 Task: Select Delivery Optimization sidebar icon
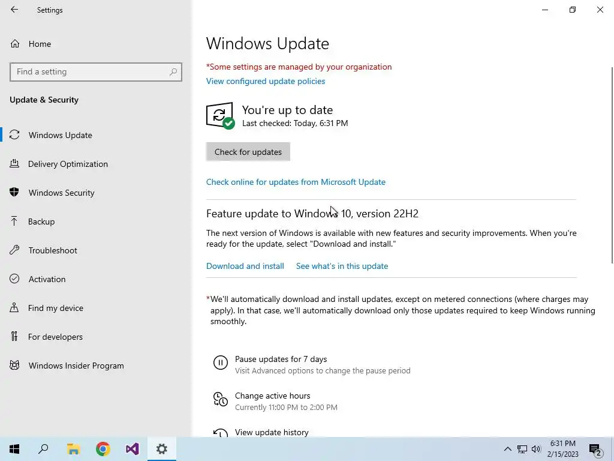[x=14, y=163]
